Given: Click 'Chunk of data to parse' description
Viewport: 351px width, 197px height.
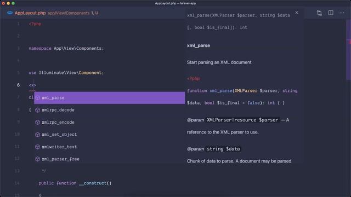Looking at the screenshot, I should click(x=239, y=161).
